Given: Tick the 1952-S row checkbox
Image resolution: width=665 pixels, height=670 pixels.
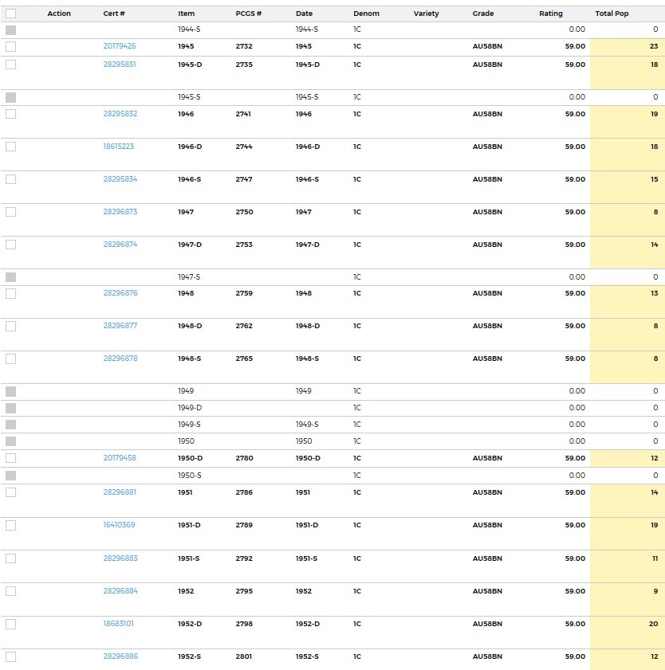Looking at the screenshot, I should [10, 656].
